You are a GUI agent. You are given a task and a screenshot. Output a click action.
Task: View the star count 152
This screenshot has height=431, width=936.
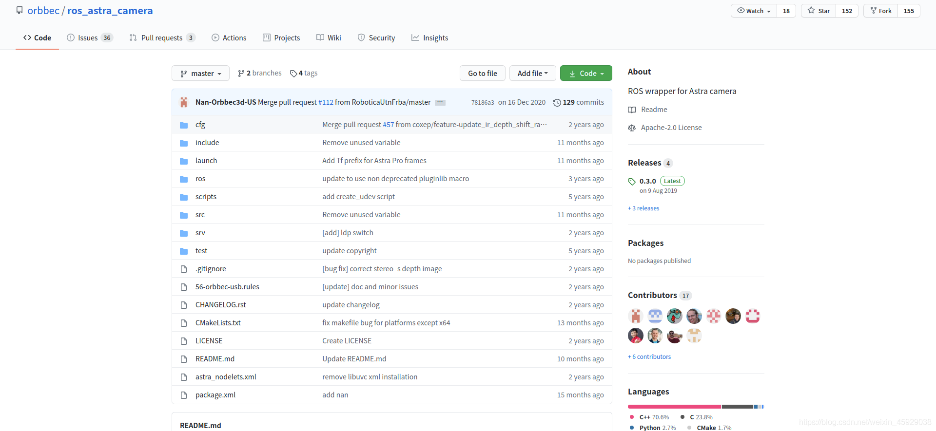click(847, 11)
